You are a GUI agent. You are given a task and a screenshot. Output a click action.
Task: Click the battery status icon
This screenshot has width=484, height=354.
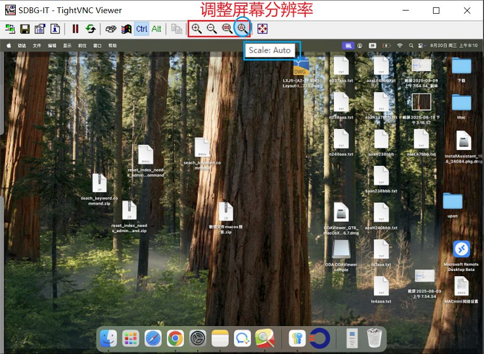point(386,46)
